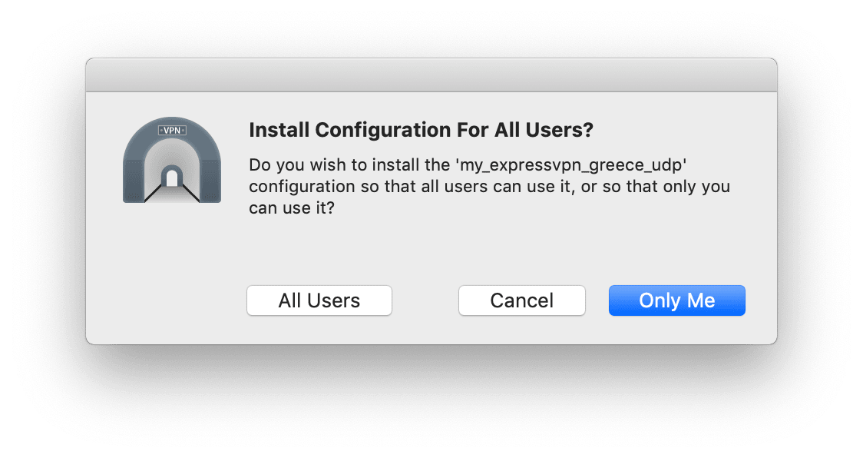Viewport: 863px width, 458px height.
Task: Choose the Only Me button
Action: pyautogui.click(x=677, y=300)
